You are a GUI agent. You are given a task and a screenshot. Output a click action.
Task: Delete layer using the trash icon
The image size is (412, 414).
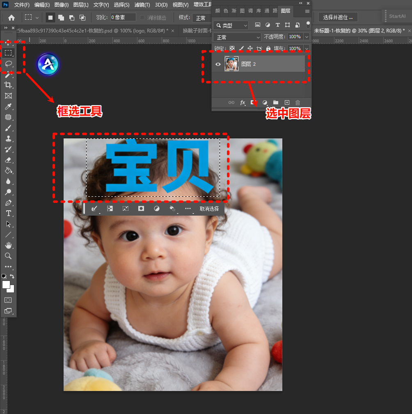click(x=298, y=102)
